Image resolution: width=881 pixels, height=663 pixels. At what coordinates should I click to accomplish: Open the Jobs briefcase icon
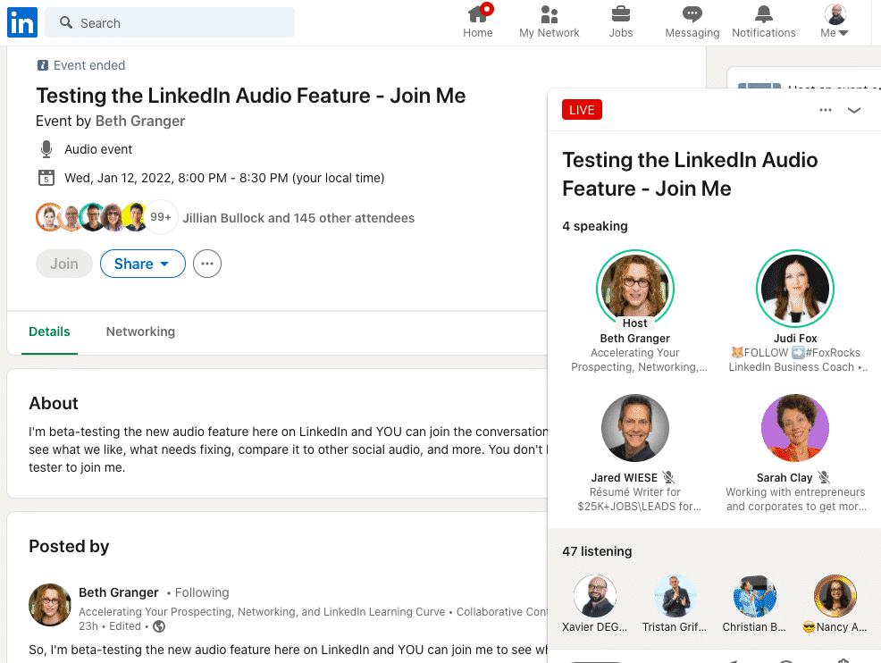[x=620, y=15]
